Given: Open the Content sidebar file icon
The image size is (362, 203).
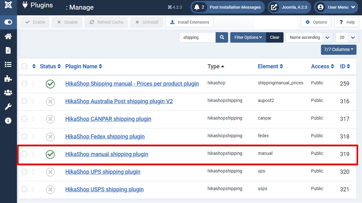Looking at the screenshot, I should [8, 50].
